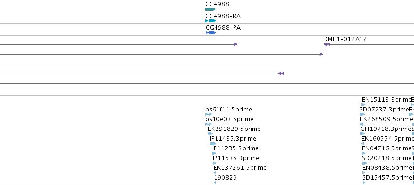
Task: Click the bs61f11.5prime EST arrow glyph
Action: point(208,114)
